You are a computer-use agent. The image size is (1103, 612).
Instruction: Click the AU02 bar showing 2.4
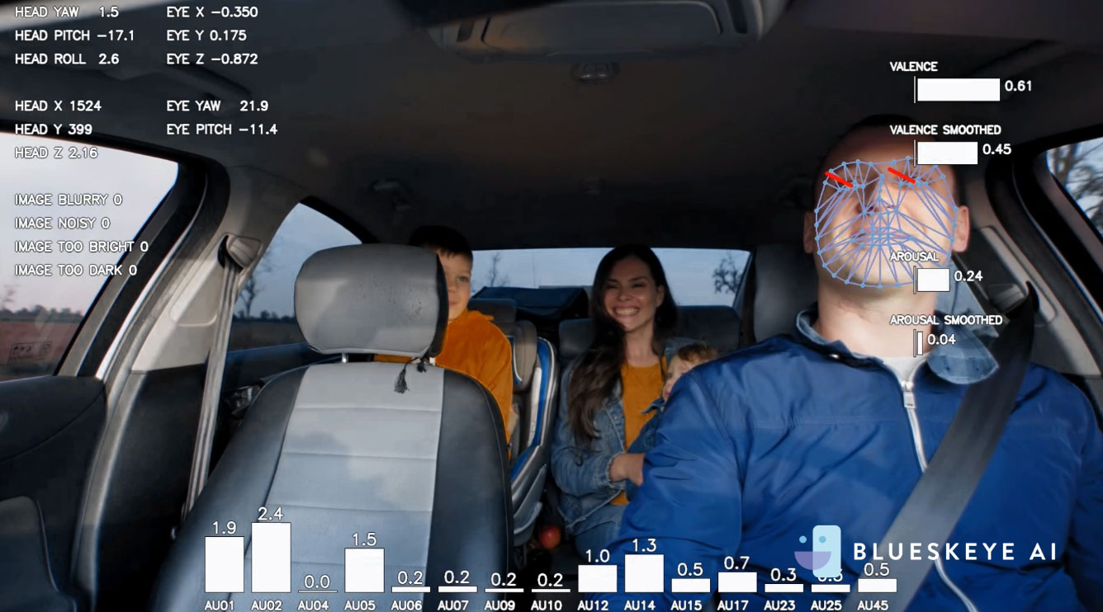271,558
